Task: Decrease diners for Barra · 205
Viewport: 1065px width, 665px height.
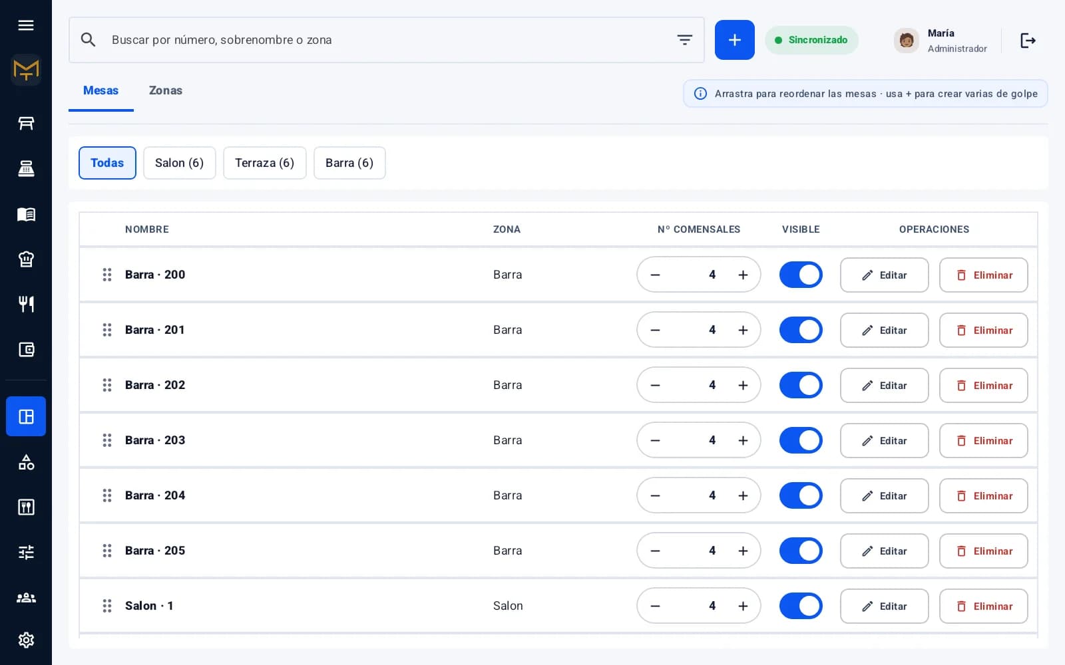Action: coord(655,551)
